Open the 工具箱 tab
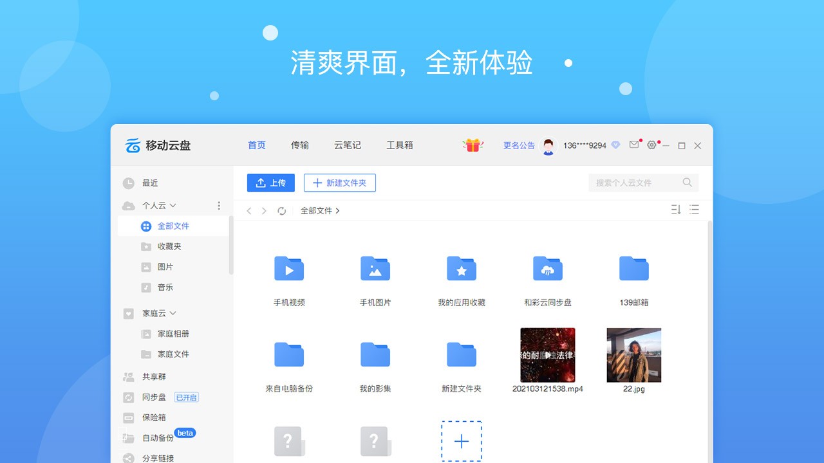 pyautogui.click(x=400, y=145)
